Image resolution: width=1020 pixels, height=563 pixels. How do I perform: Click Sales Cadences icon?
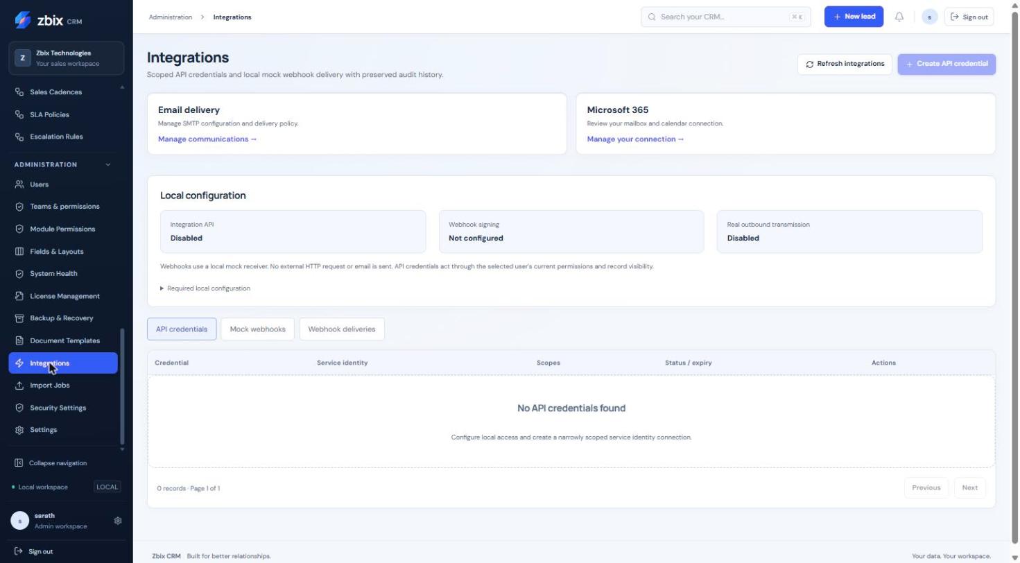19,92
